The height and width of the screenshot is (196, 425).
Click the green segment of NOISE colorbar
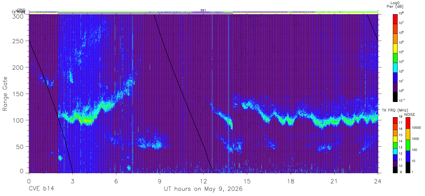click(408, 145)
